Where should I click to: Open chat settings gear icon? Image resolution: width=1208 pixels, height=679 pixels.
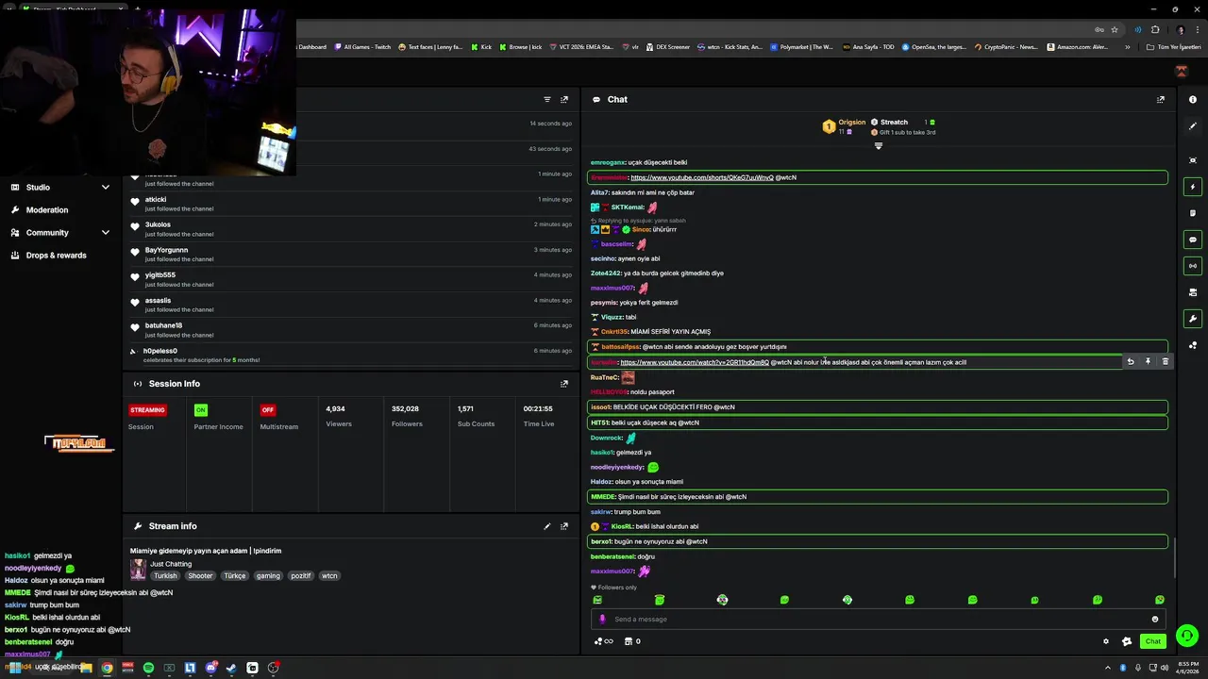point(1106,641)
